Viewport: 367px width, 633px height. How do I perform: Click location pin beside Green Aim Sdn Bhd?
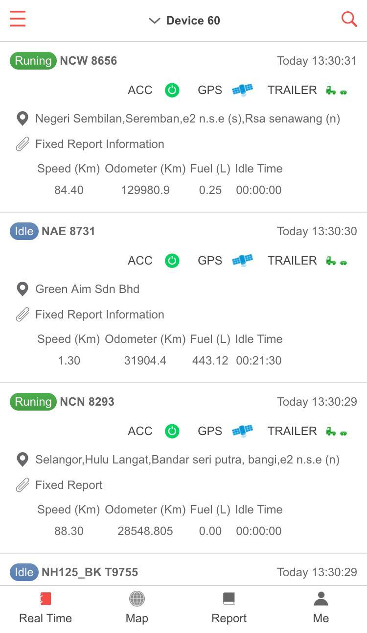click(x=22, y=289)
